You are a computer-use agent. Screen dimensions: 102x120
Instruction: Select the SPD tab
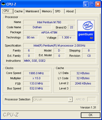click(x=59, y=11)
